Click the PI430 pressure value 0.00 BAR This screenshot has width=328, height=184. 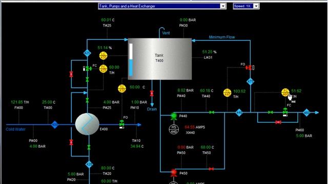(188, 20)
